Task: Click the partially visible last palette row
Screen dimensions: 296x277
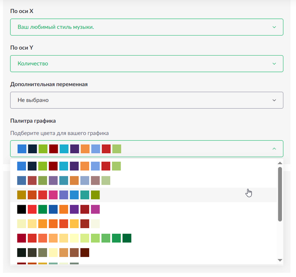Action: click(144, 263)
